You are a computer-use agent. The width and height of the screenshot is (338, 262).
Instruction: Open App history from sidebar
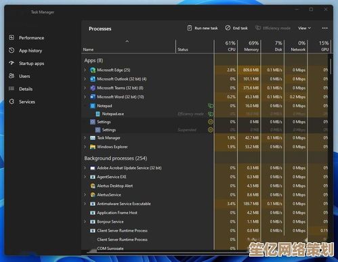[x=30, y=51]
